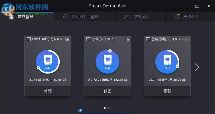
Task: Click the disk defrag blocks icon
Action: point(12,17)
